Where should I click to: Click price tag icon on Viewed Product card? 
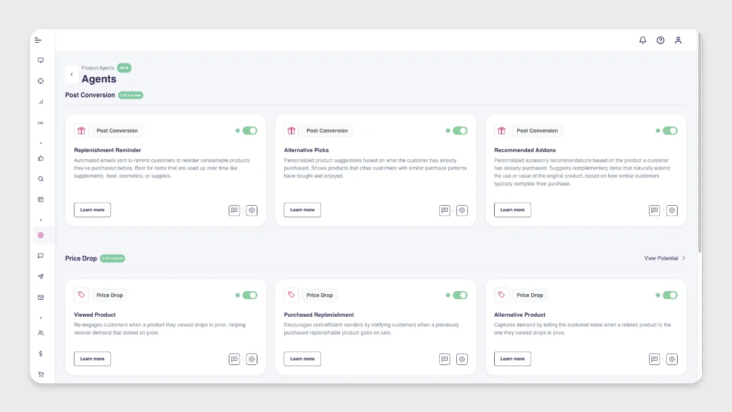(x=81, y=295)
